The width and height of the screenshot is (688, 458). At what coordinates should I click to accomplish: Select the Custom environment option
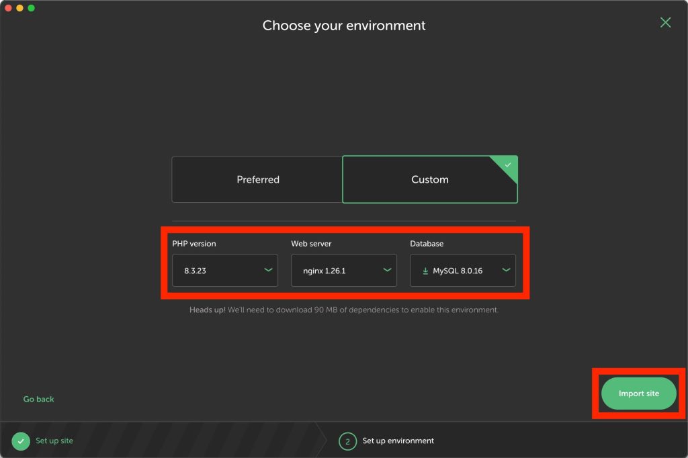click(x=429, y=180)
